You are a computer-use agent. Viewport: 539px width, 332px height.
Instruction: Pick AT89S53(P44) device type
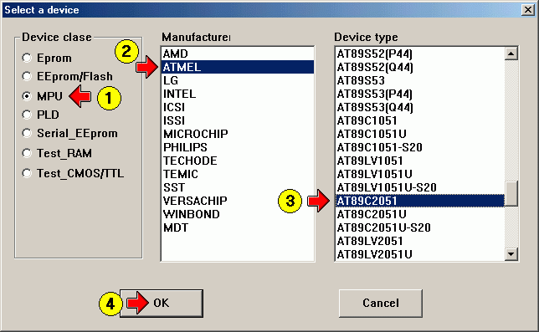tap(419, 94)
